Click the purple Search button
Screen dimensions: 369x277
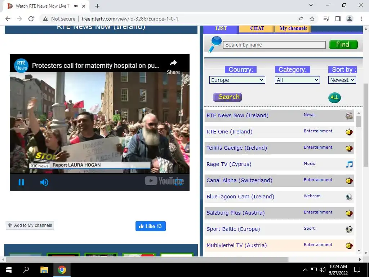[x=227, y=97]
